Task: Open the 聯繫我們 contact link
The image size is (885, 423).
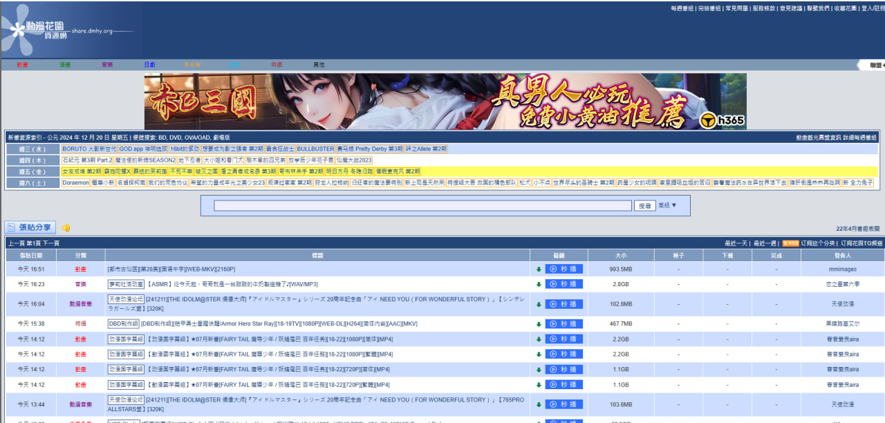Action: tap(818, 8)
